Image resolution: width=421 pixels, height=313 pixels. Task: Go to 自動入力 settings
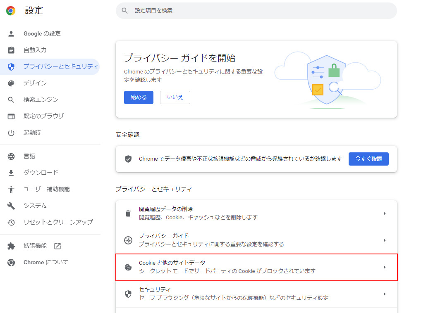point(50,50)
